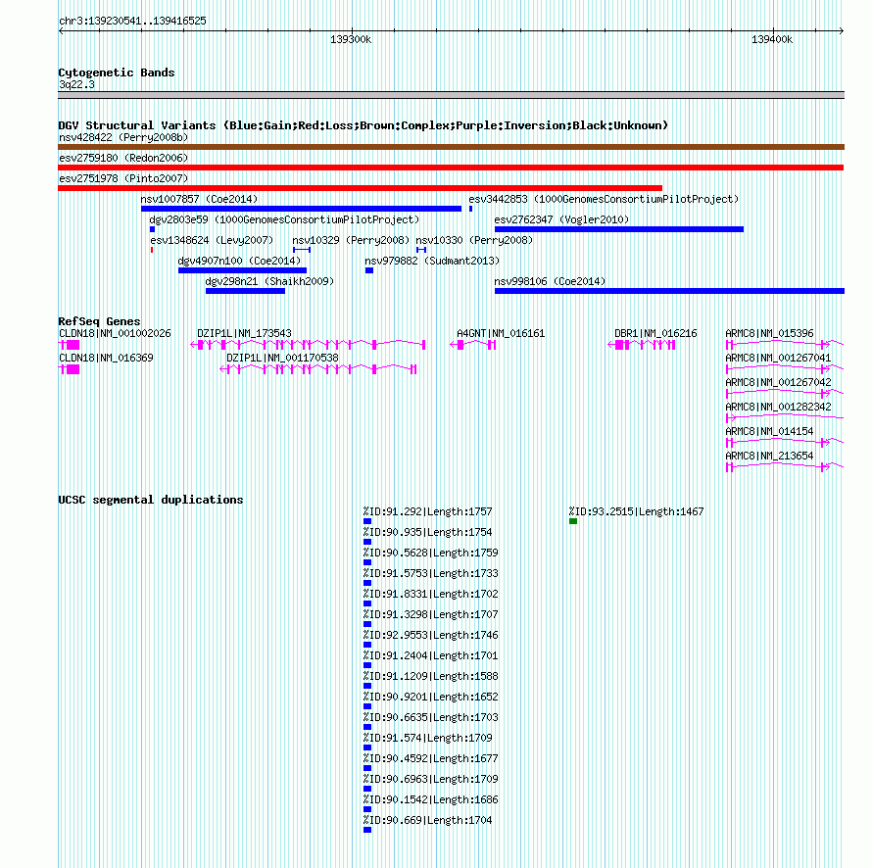Click the chr3:139230541..139416525 coordinate label

pos(132,21)
